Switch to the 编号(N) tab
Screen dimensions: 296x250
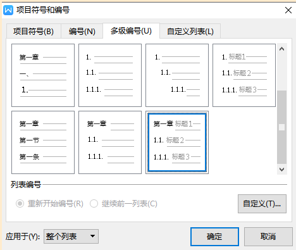82,31
